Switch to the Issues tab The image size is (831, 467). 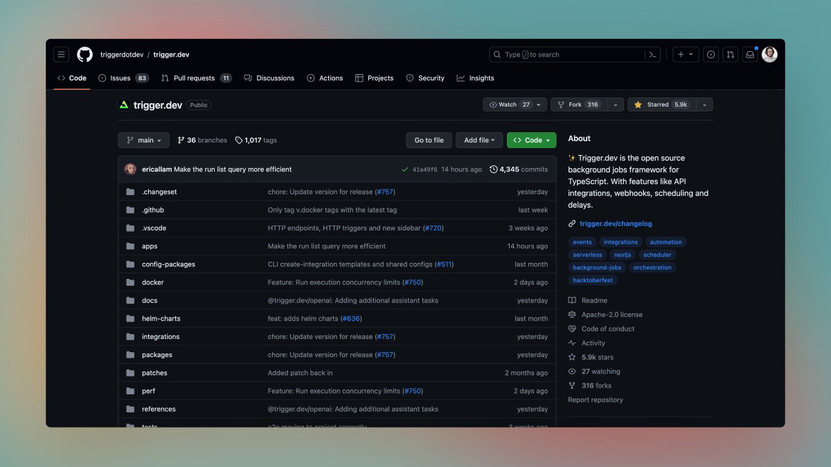pyautogui.click(x=123, y=78)
